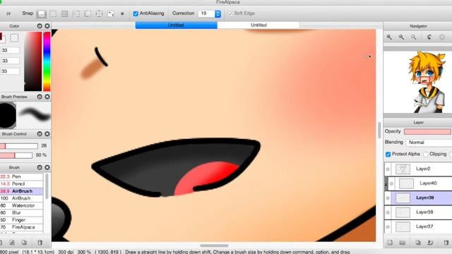
Task: Switch to the first Untitled tab
Action: click(x=176, y=25)
